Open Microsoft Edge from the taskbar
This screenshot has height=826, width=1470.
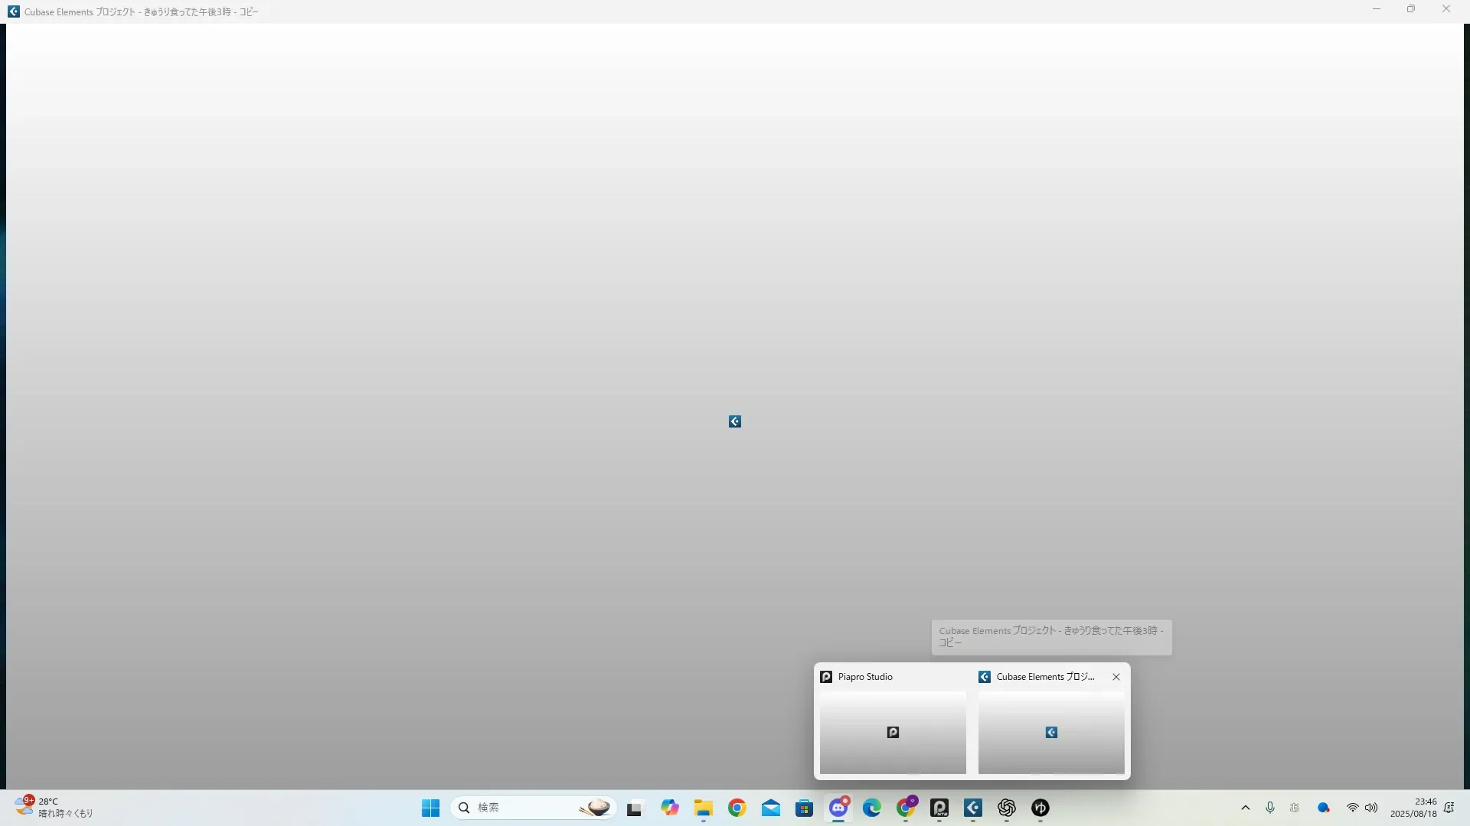872,808
